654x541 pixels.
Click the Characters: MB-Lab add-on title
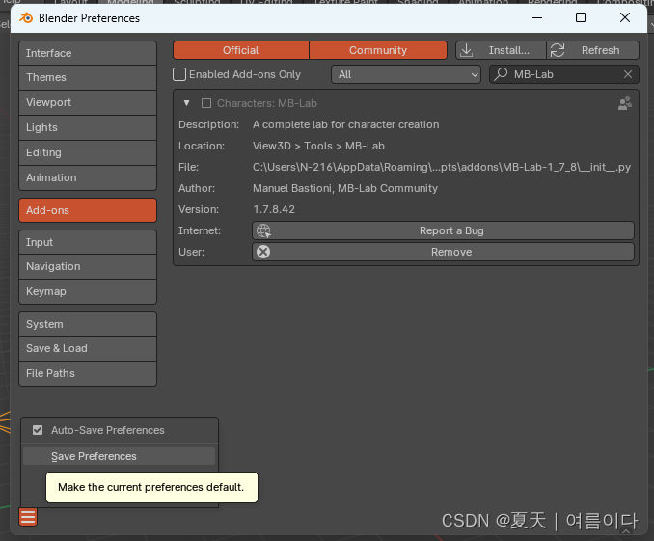tap(267, 103)
